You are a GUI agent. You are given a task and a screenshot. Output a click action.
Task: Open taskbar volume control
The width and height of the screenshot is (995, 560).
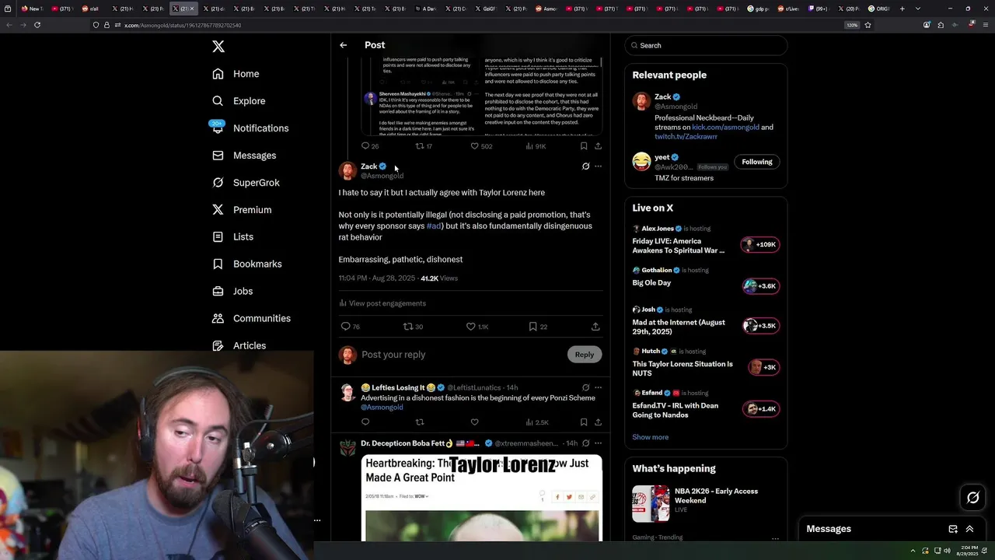pos(947,551)
